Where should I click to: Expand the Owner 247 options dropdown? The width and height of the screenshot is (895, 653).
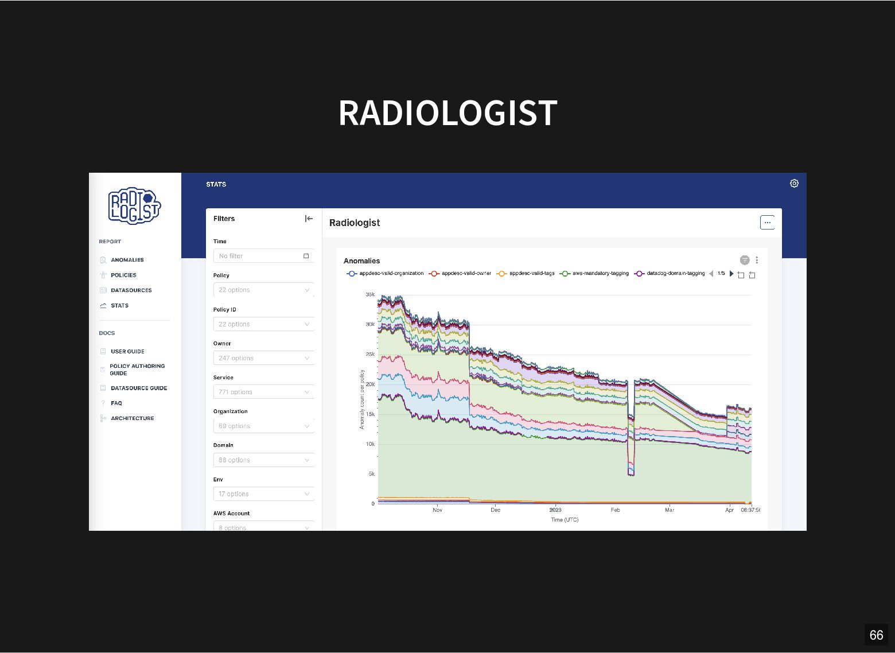pos(264,358)
